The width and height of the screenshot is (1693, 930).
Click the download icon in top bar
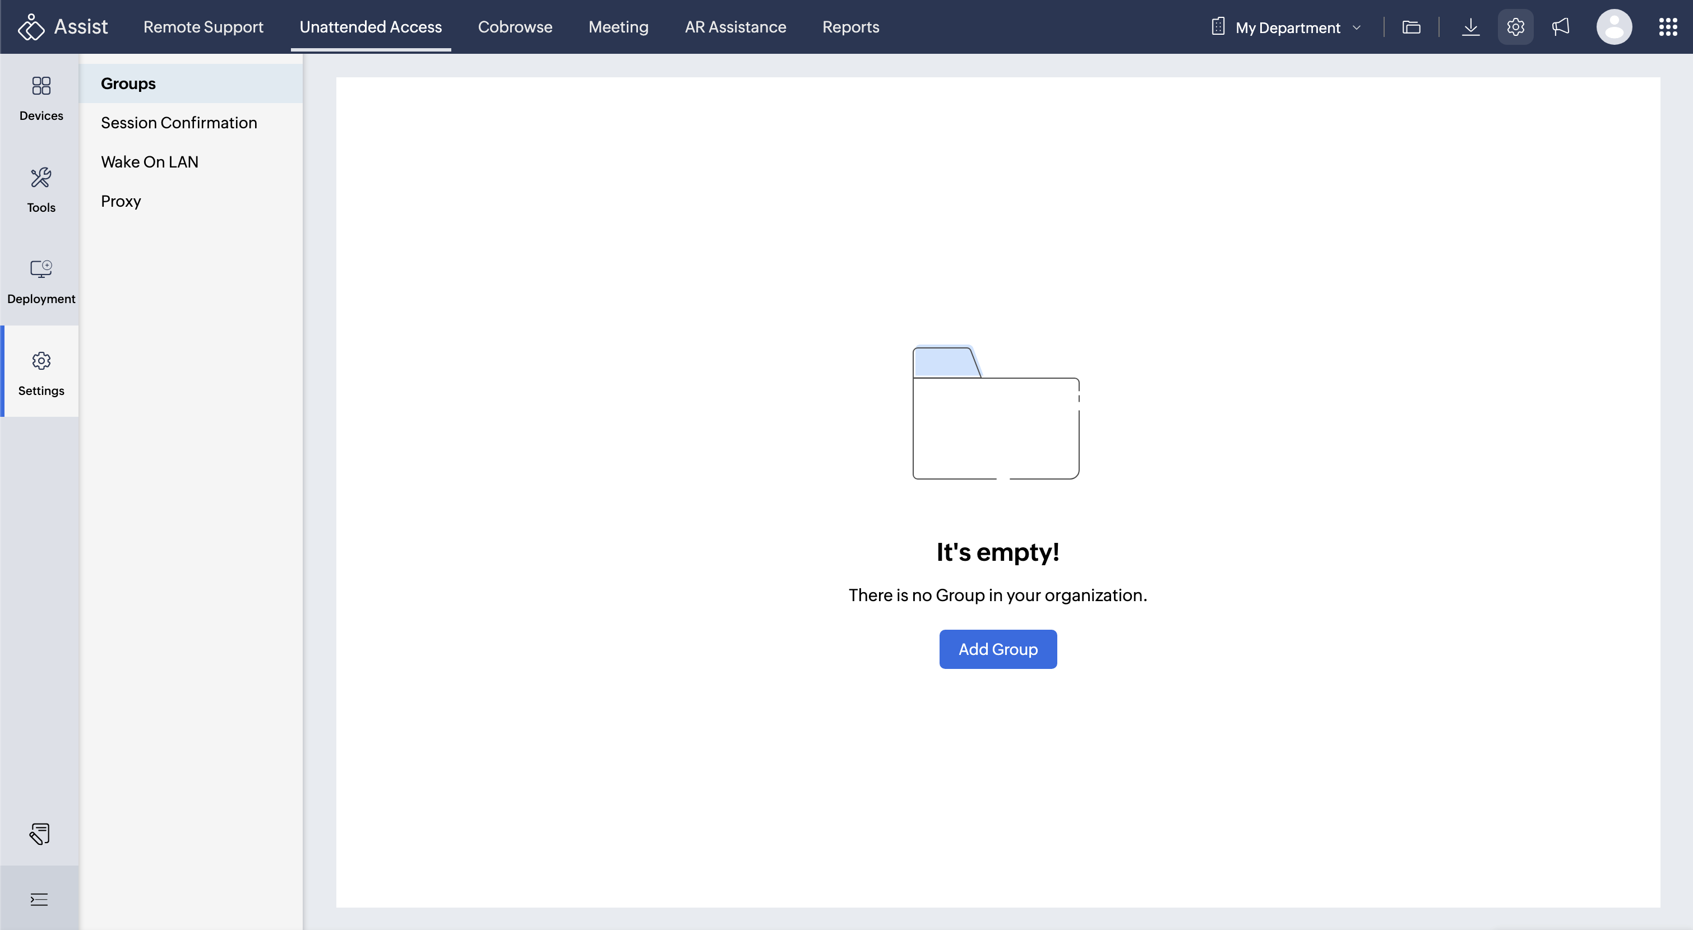(x=1470, y=27)
